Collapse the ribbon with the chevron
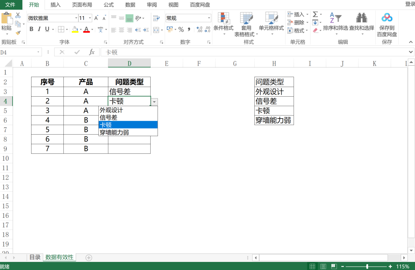 click(410, 42)
